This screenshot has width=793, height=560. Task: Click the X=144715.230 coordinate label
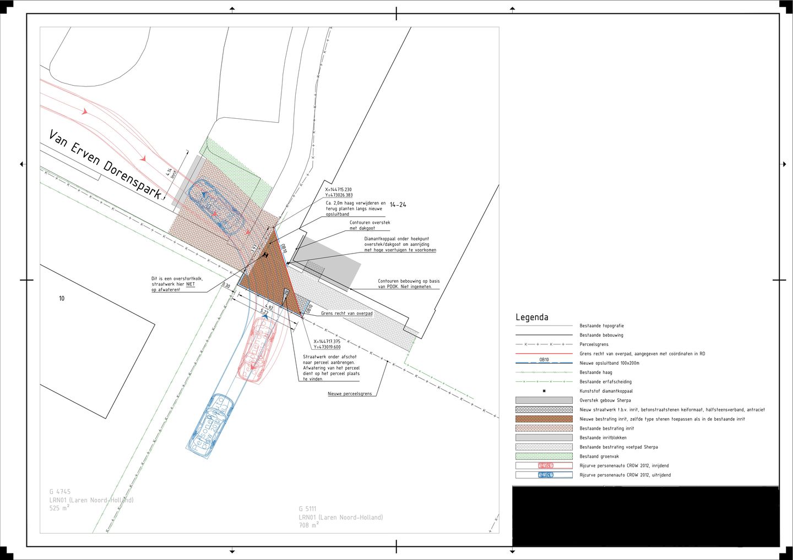tap(338, 189)
